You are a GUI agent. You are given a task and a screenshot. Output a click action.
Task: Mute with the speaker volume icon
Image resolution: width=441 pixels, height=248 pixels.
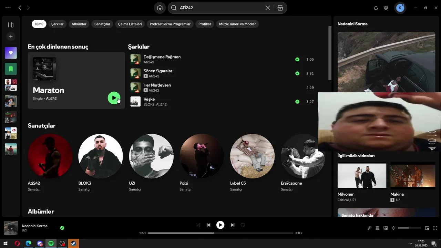coord(393,228)
